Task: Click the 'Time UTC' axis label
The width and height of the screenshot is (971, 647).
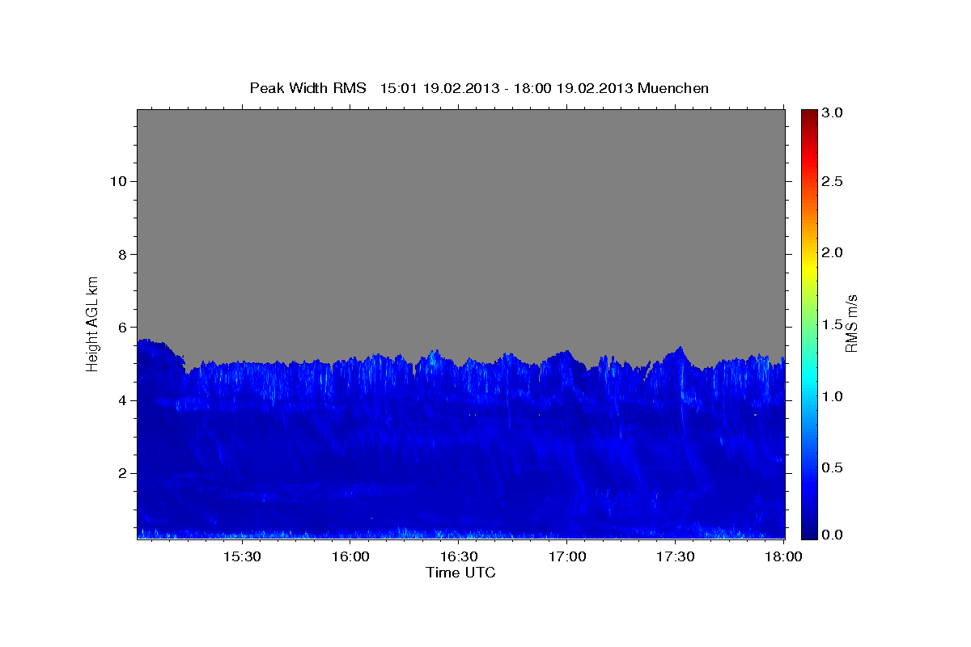Action: (460, 573)
